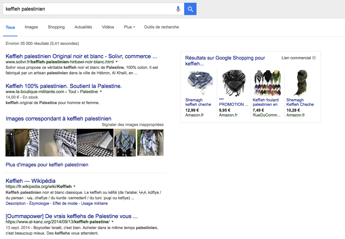Click the info icon beside Lien commercial

pos(314,58)
